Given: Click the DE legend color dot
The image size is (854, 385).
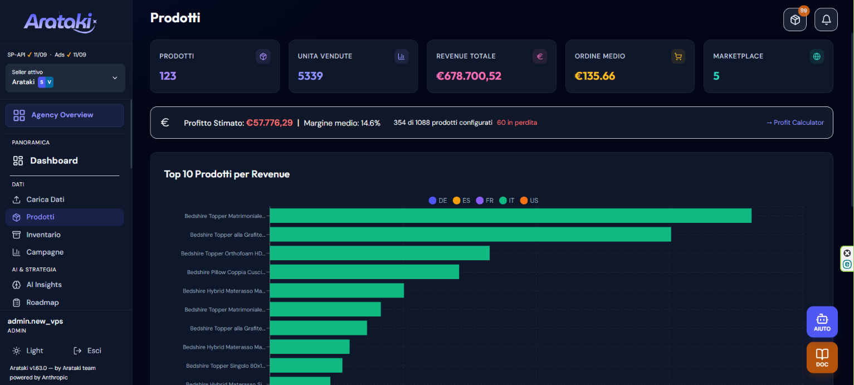Looking at the screenshot, I should tap(432, 201).
